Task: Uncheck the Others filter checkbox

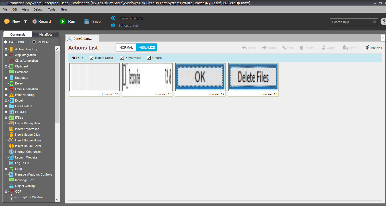Action: [149, 58]
